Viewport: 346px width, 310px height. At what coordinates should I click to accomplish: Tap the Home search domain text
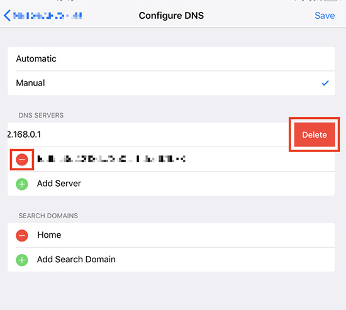(49, 235)
